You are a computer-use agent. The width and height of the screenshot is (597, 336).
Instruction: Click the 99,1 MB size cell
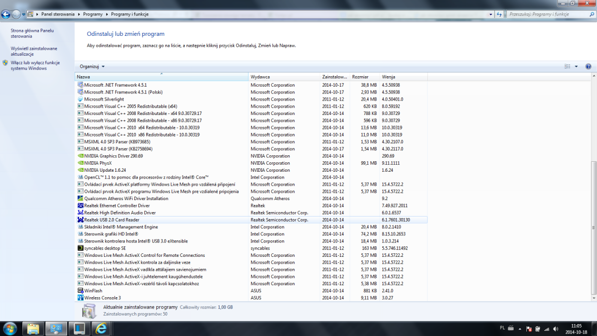pos(369,163)
